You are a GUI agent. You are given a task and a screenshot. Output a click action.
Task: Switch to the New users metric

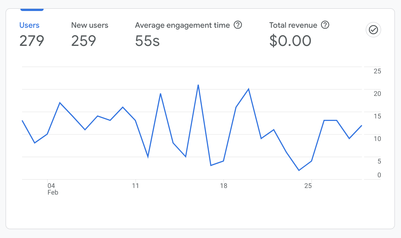click(90, 25)
